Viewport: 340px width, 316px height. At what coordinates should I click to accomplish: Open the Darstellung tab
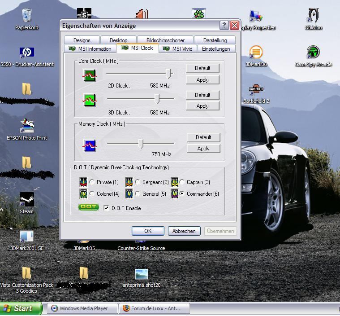coord(215,40)
